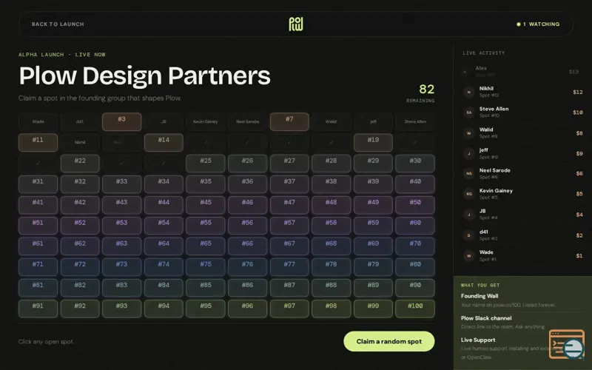Click d41's Spot #2 label
Viewport: 592px width, 370px height.
489,238
